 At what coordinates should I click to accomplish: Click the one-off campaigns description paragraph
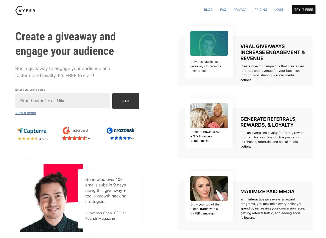tap(272, 73)
